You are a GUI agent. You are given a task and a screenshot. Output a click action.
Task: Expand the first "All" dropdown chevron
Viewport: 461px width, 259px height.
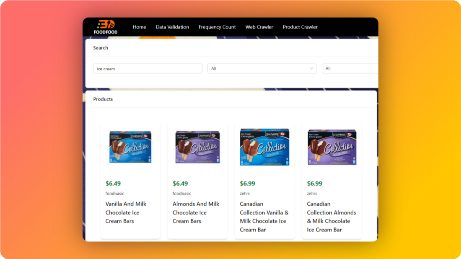pos(311,69)
